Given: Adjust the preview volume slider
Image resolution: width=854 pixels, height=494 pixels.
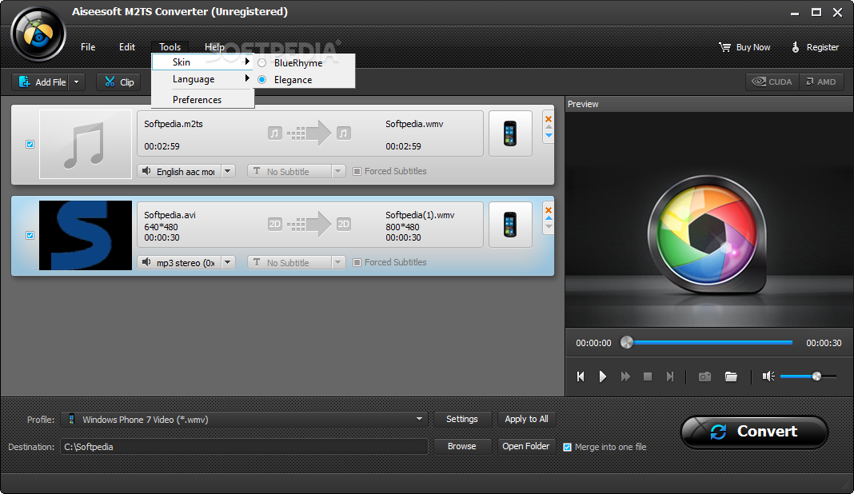Looking at the screenshot, I should click(x=808, y=376).
